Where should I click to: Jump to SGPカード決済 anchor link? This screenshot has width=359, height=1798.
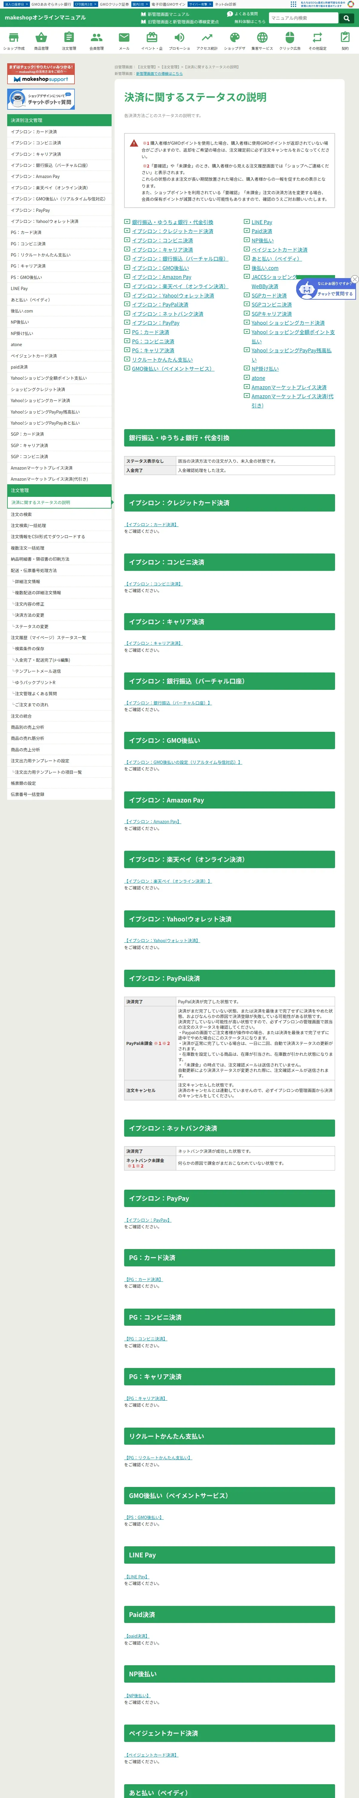(269, 295)
